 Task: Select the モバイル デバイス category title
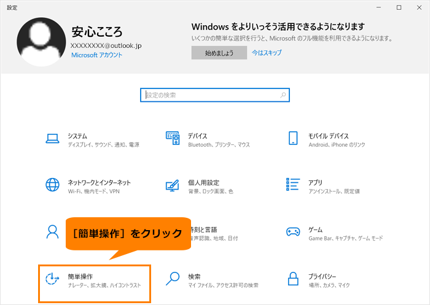[329, 136]
